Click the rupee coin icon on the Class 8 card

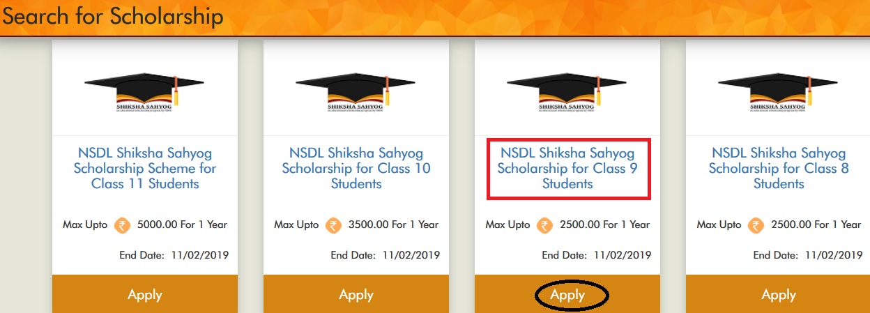(x=756, y=225)
